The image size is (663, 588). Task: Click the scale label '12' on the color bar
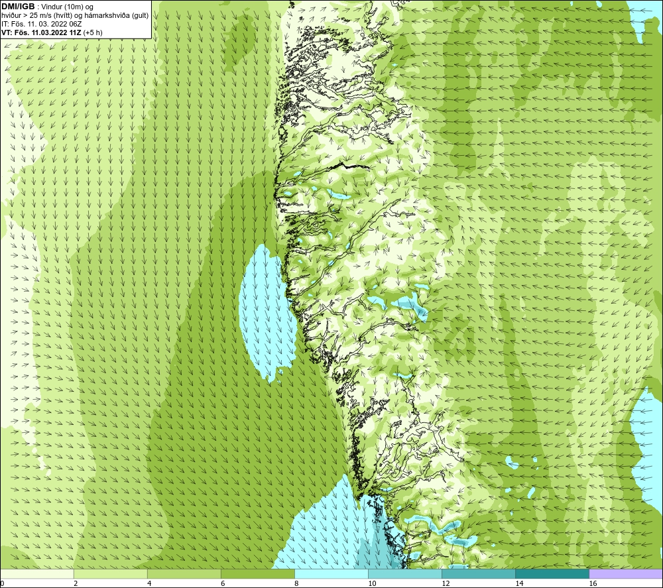(446, 583)
